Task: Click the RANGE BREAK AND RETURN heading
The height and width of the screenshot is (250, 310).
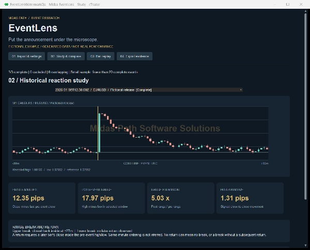Action: 36,227
